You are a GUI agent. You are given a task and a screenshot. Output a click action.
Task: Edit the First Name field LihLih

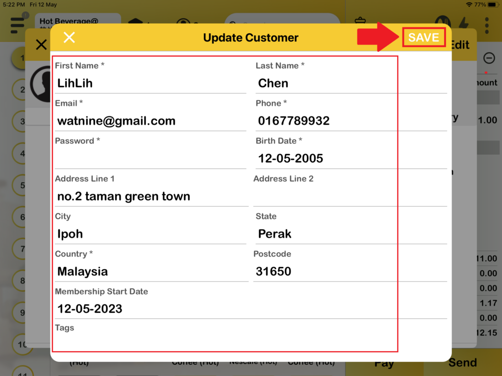coord(150,83)
